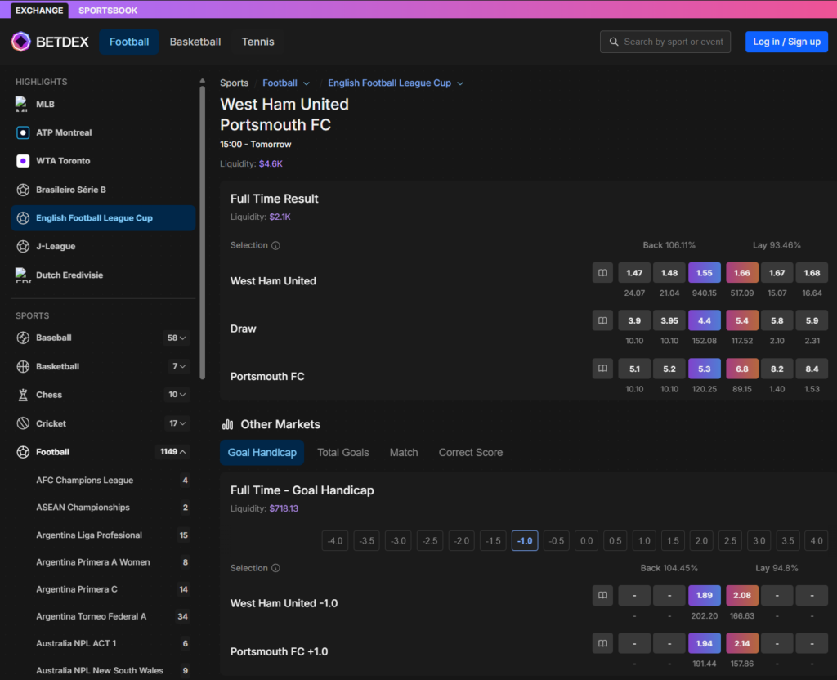This screenshot has width=837, height=680.
Task: Click the Football sport icon in sidebar
Action: pos(23,451)
